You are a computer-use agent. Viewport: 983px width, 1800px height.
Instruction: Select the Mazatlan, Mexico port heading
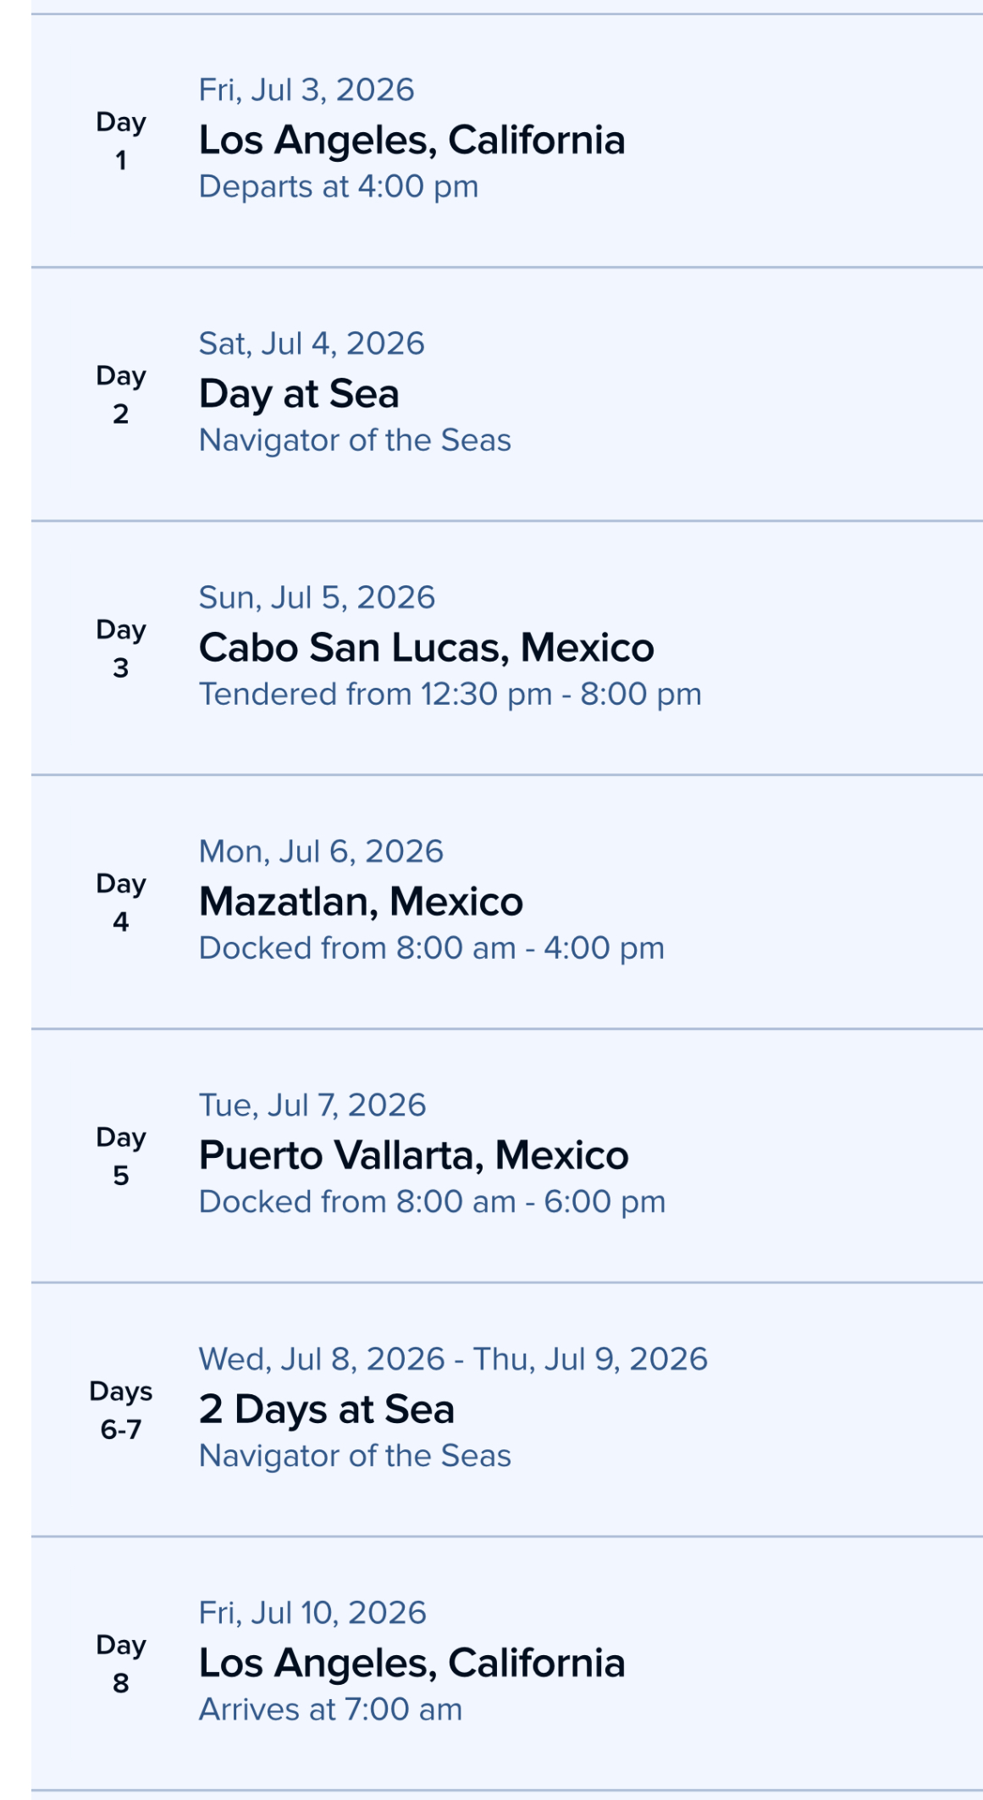point(361,902)
